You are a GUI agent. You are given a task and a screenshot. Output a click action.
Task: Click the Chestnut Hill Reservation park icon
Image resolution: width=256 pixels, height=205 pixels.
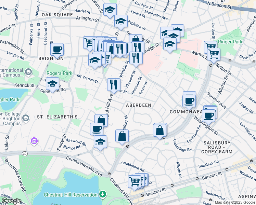(x=102, y=194)
